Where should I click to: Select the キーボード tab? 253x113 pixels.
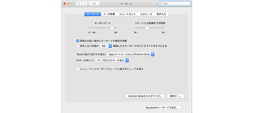pos(93,14)
